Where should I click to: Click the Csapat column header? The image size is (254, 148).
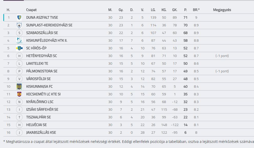click(31, 10)
